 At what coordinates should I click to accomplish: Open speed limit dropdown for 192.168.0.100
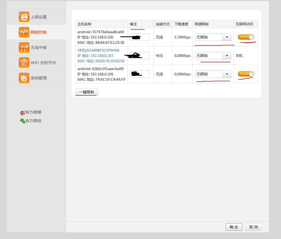227,37
